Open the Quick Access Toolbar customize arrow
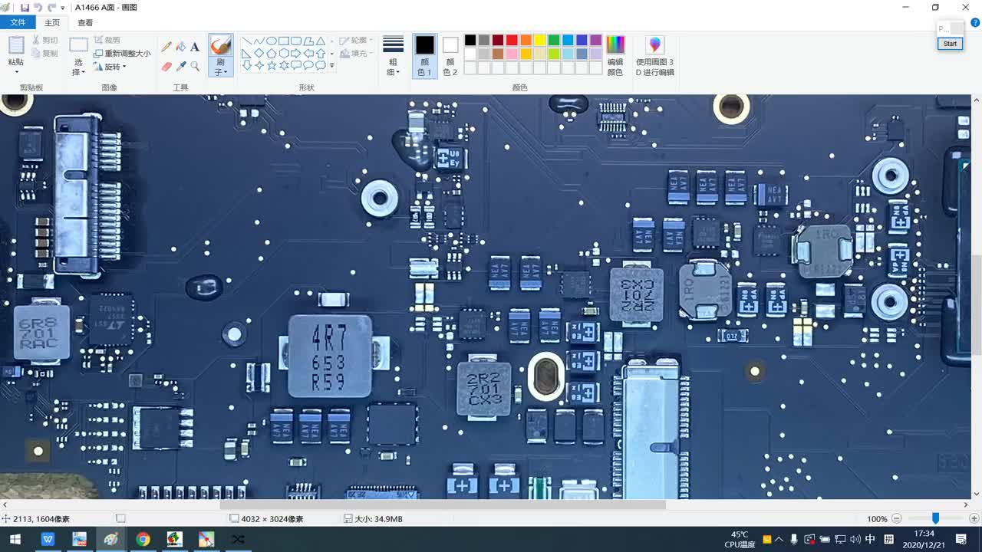Screen dimensions: 982x552 (63, 8)
